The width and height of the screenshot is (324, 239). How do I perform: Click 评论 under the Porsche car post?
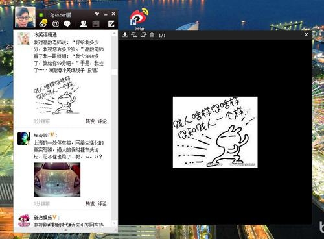coord(102,203)
